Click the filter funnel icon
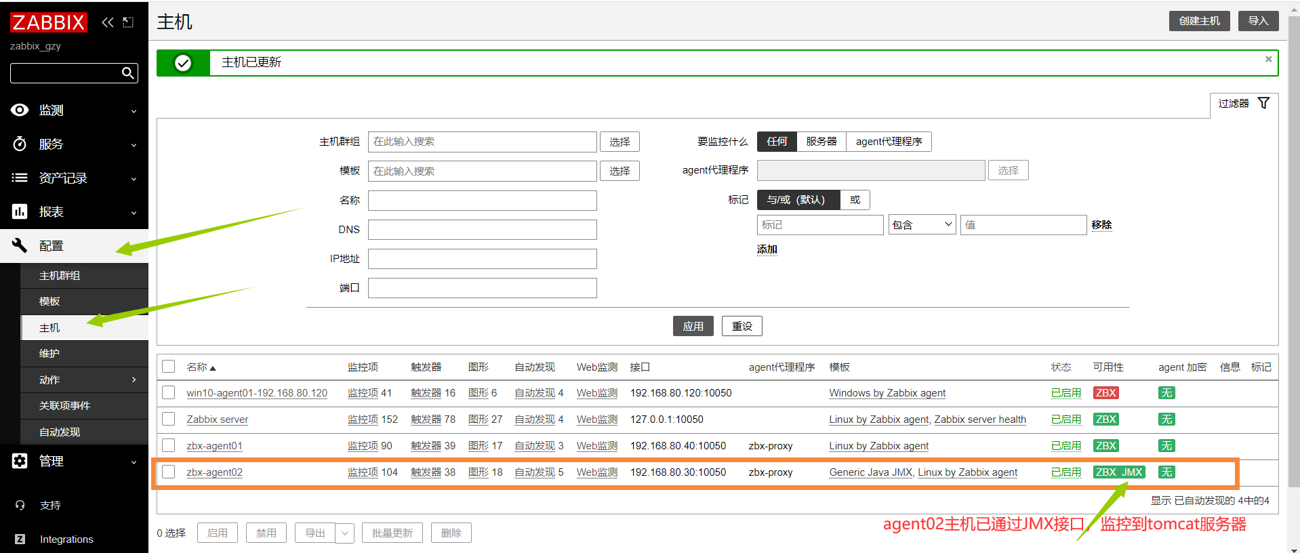Screen dimensions: 1300x553 click(1263, 103)
